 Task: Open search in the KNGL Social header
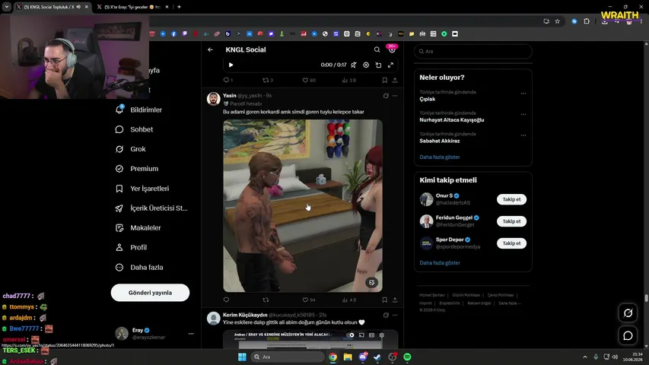377,49
